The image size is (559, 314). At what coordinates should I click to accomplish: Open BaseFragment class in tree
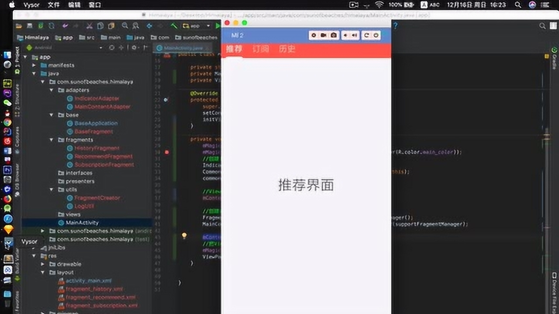tap(90, 132)
